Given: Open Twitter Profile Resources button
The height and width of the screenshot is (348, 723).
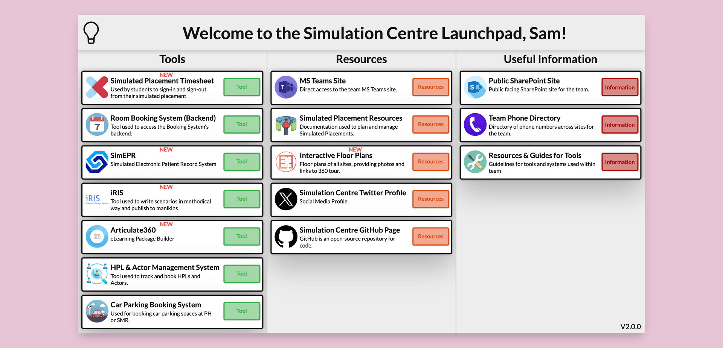Looking at the screenshot, I should [431, 199].
